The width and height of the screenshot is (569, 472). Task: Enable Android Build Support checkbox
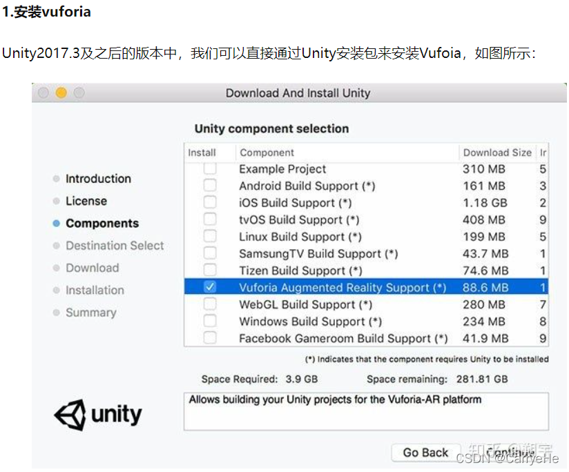(x=210, y=185)
